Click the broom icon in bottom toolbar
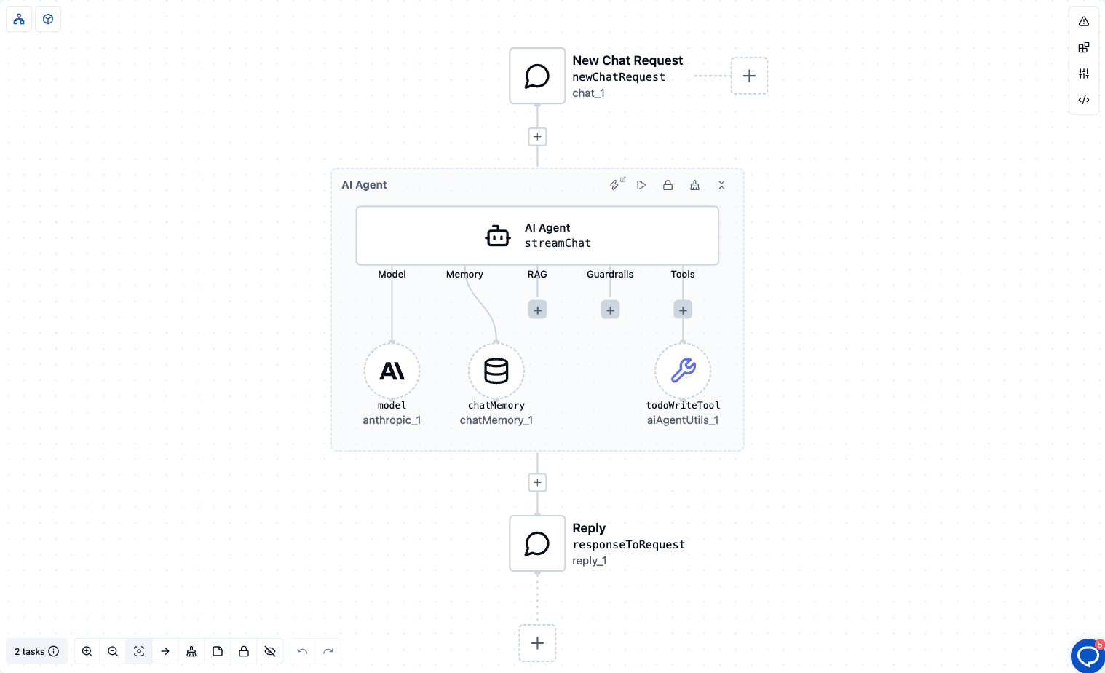 191,651
